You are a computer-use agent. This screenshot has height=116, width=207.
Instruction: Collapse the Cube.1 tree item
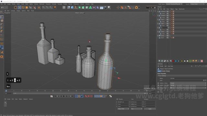pyautogui.click(x=158, y=24)
